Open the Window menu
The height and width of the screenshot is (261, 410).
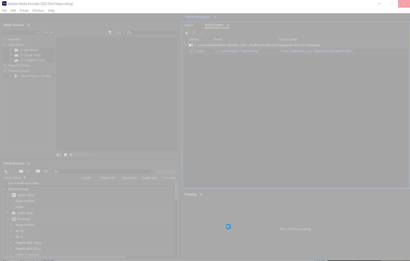pos(38,11)
